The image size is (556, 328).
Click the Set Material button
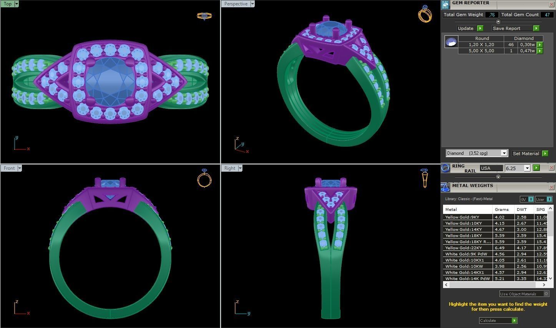[x=527, y=153]
